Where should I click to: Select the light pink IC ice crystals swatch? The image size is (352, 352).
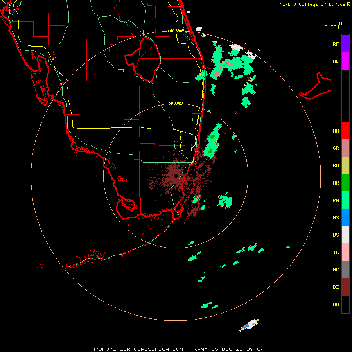(x=345, y=252)
